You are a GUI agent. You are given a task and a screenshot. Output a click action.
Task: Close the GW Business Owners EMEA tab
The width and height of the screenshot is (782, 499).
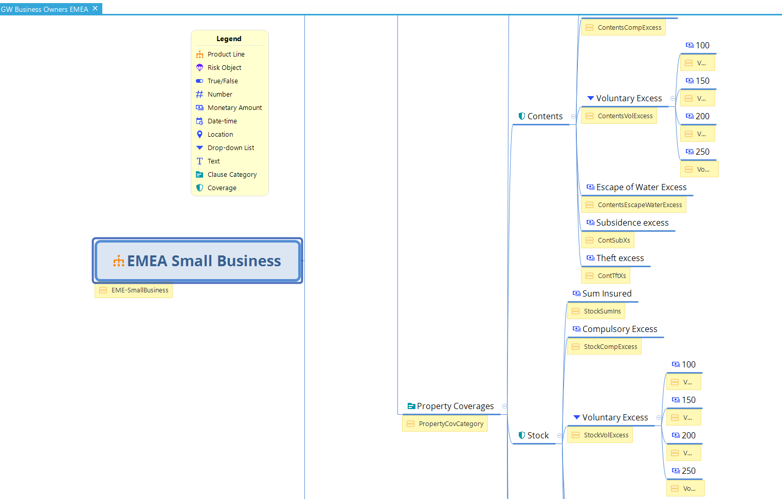pyautogui.click(x=95, y=9)
